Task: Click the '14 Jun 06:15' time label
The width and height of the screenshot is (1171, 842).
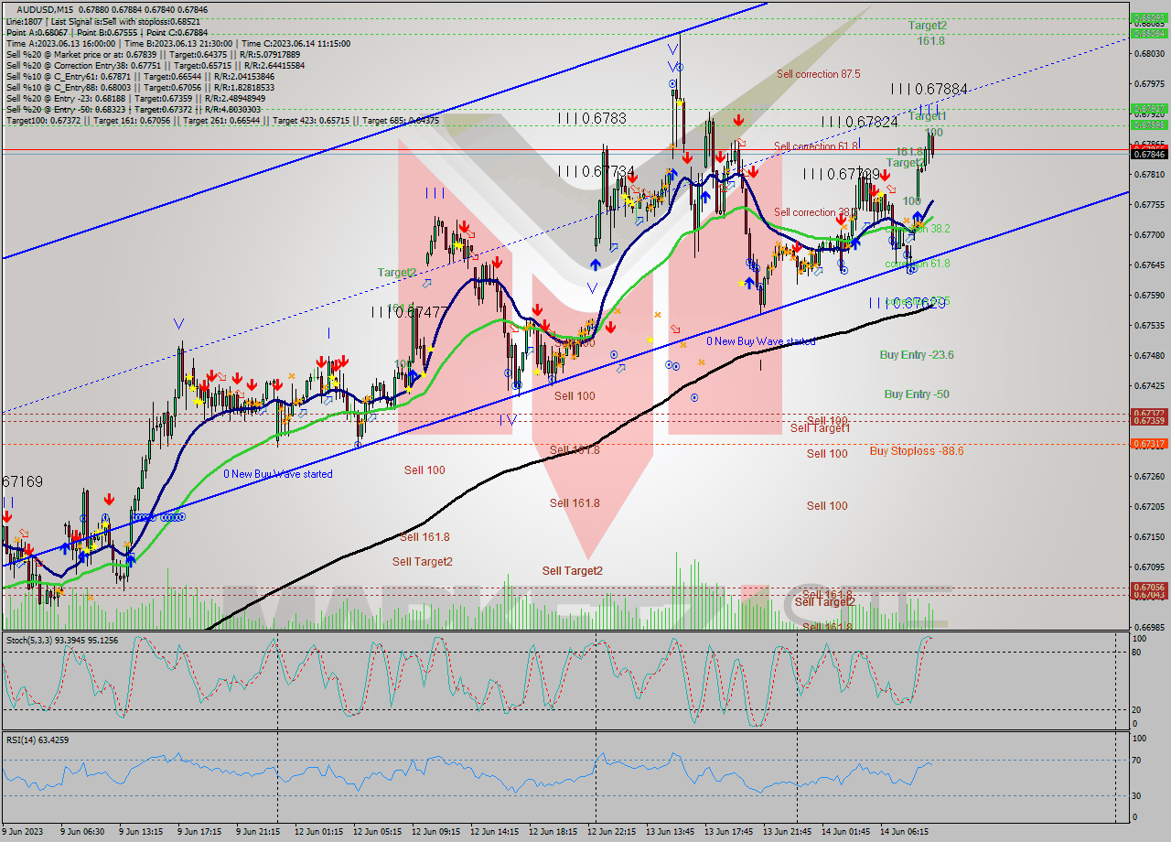Action: point(904,832)
